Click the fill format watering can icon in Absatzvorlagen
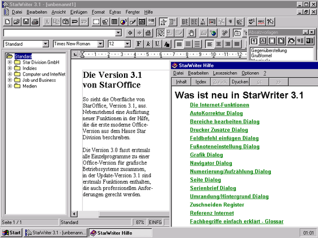The height and width of the screenshot is (238, 318). pos(291,41)
